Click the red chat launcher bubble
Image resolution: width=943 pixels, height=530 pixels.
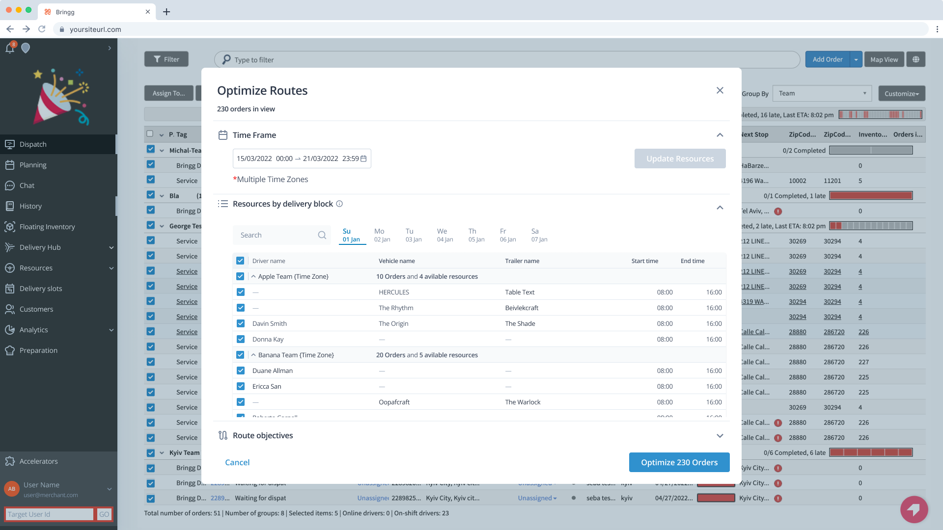914,510
